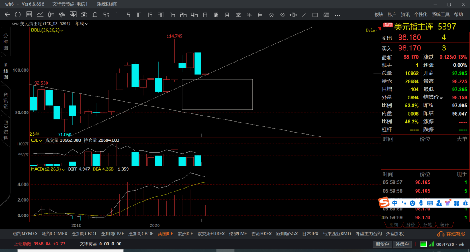Click the green network status box icon
Viewport: 470px width, 252px height.
(x=423, y=244)
